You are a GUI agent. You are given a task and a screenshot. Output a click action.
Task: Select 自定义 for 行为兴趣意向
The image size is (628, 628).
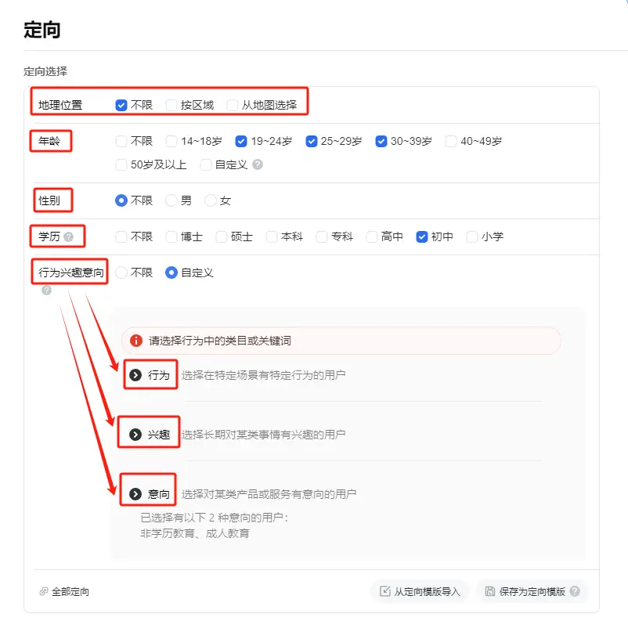point(171,272)
